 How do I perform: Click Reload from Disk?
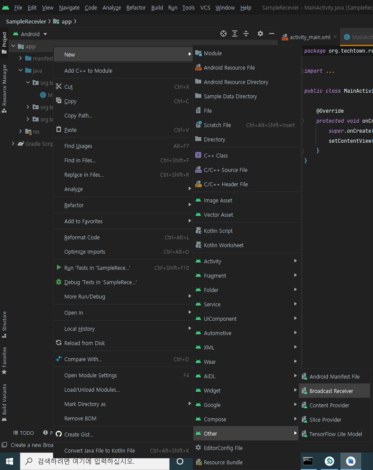click(123, 343)
